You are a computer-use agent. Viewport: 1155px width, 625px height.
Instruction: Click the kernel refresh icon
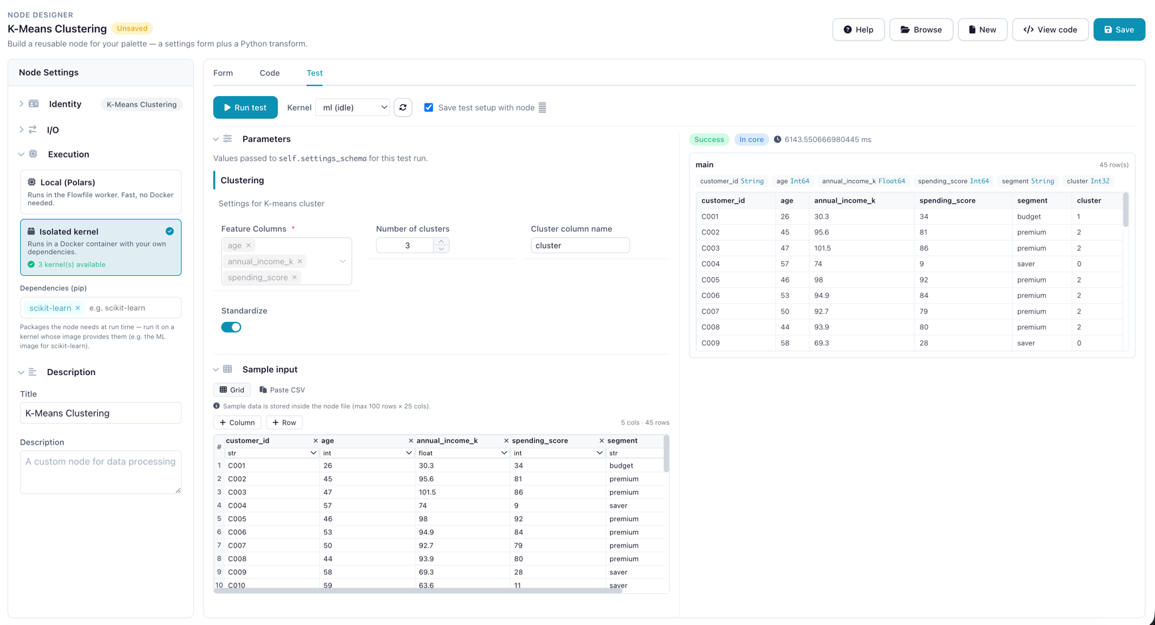pyautogui.click(x=403, y=107)
